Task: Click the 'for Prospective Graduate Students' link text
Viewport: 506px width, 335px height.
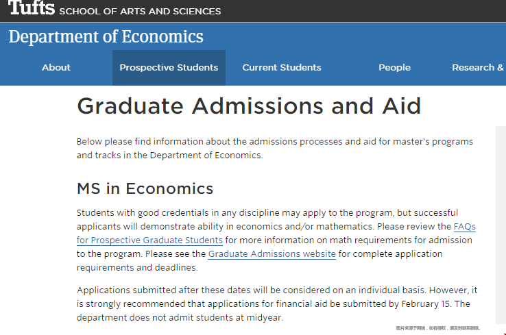Action: pyautogui.click(x=149, y=240)
